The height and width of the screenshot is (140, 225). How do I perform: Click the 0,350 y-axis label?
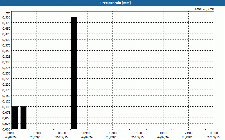tap(6, 51)
